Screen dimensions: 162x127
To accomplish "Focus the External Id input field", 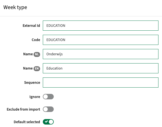I will (x=101, y=26).
